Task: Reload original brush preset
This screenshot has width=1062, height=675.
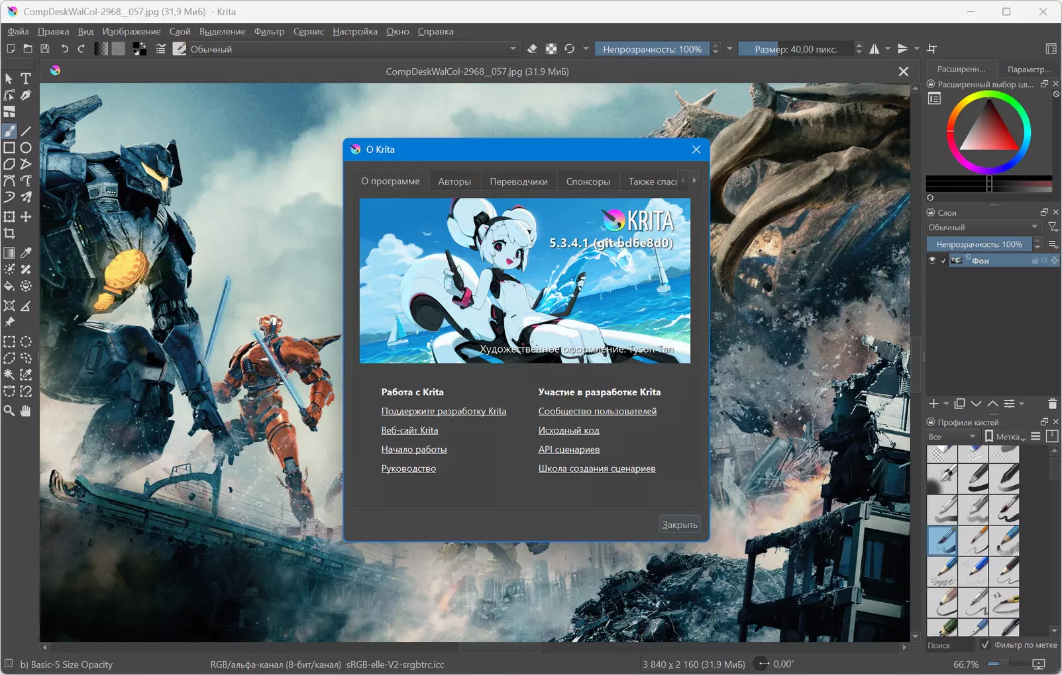Action: point(569,49)
